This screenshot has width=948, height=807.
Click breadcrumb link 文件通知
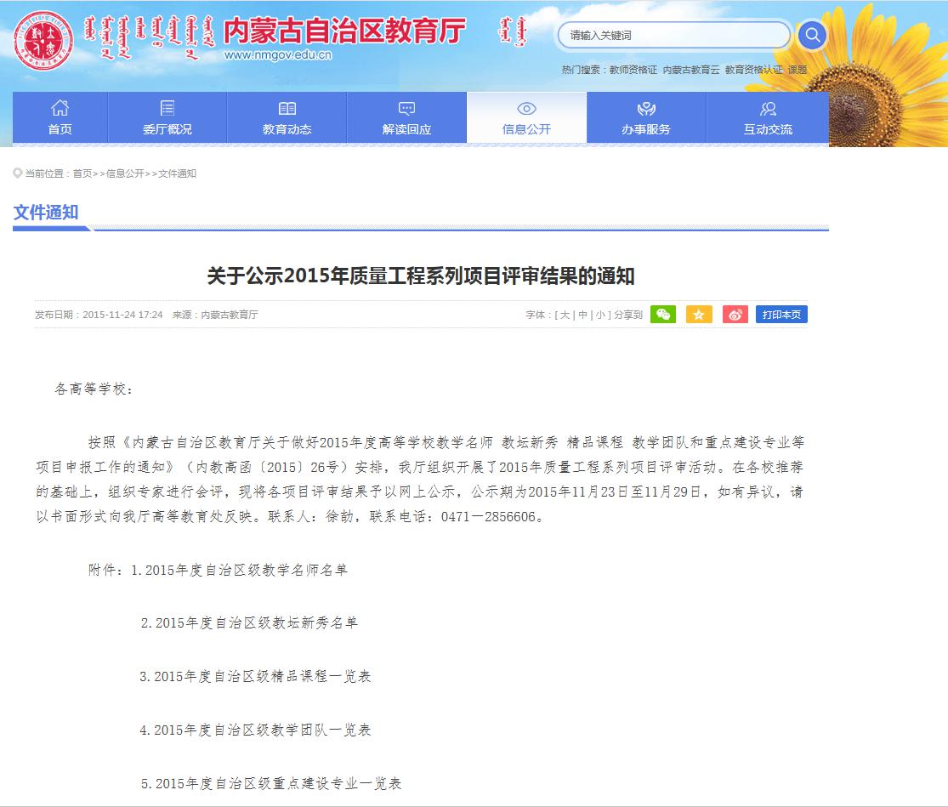coord(177,173)
